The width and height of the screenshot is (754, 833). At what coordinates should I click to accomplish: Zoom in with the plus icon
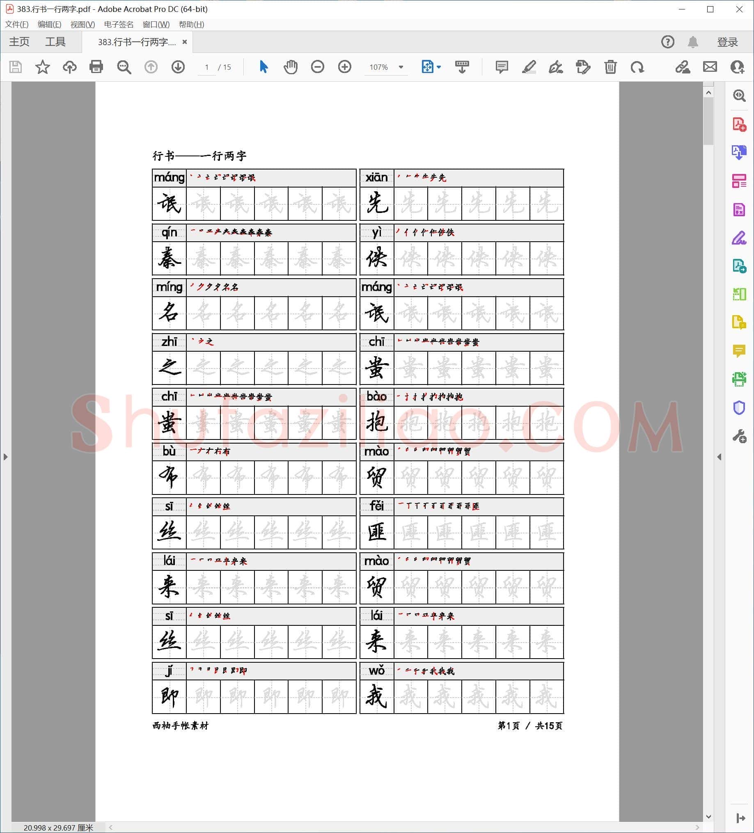[x=345, y=67]
